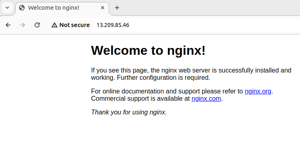Image resolution: width=300 pixels, height=168 pixels.
Task: Reload the current page
Action: (37, 25)
